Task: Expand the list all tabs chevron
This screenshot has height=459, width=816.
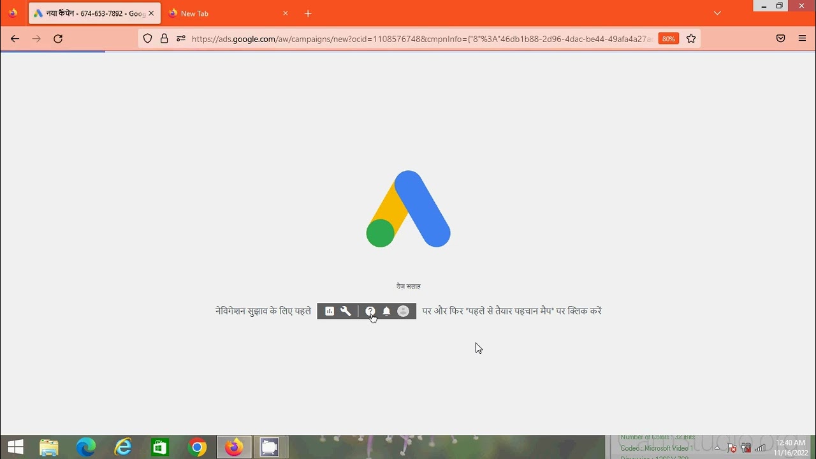Action: 717,13
